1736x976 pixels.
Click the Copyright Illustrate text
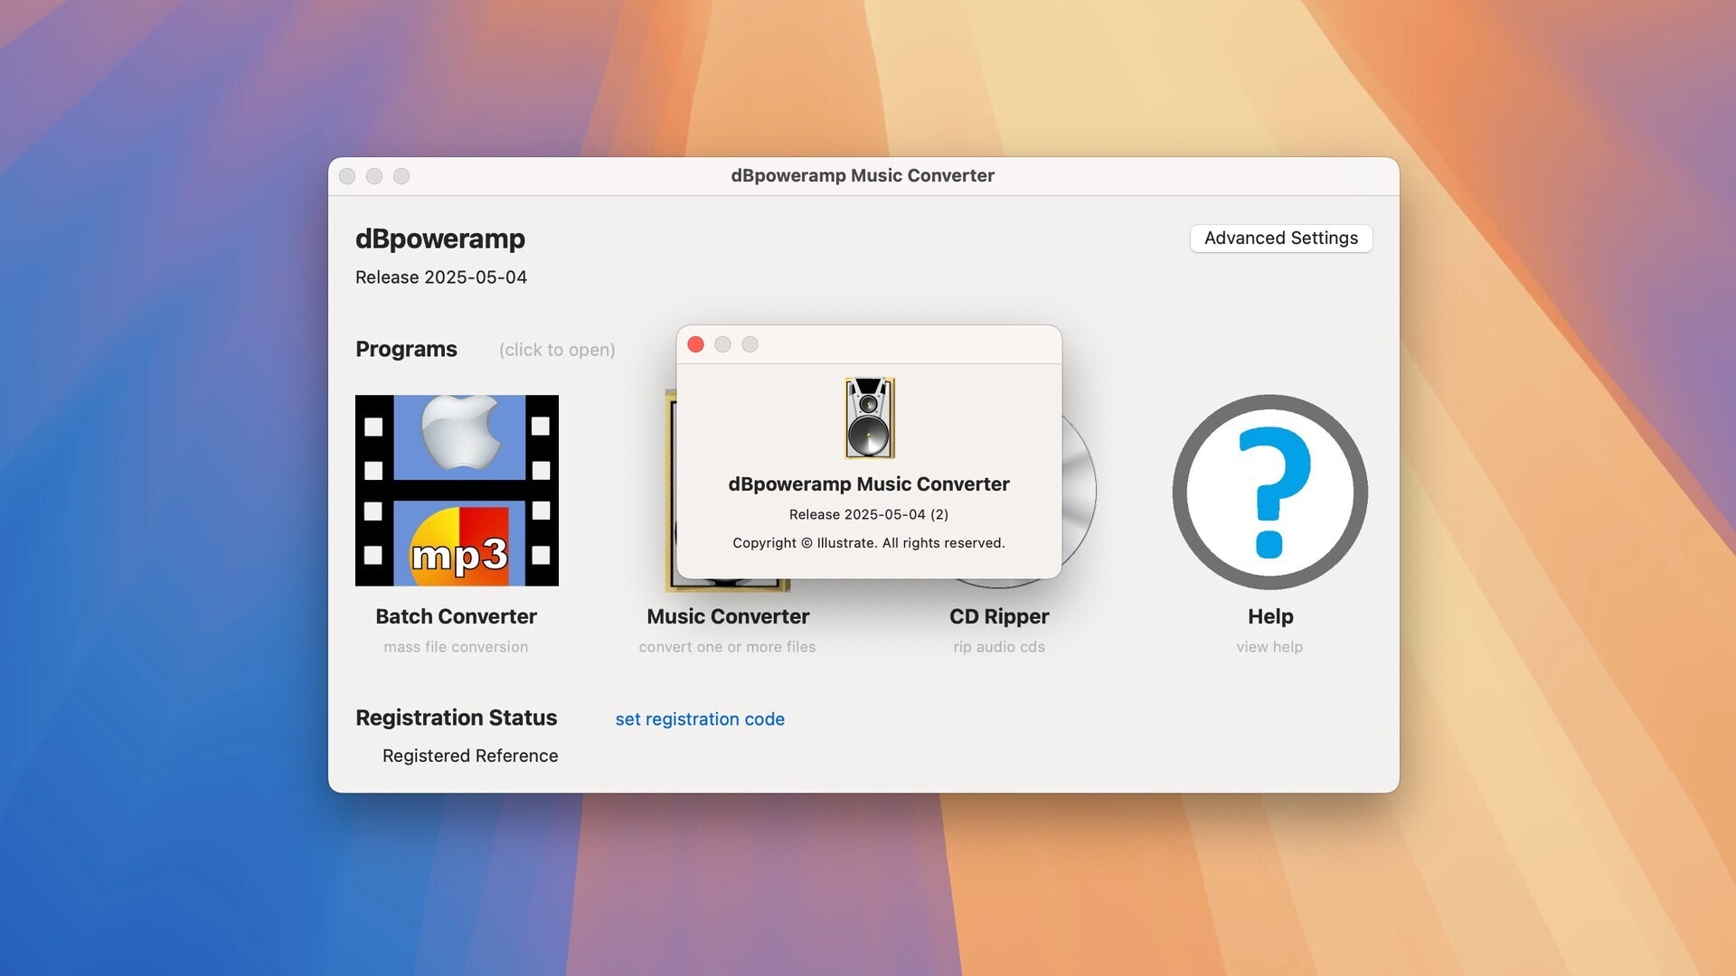869,543
